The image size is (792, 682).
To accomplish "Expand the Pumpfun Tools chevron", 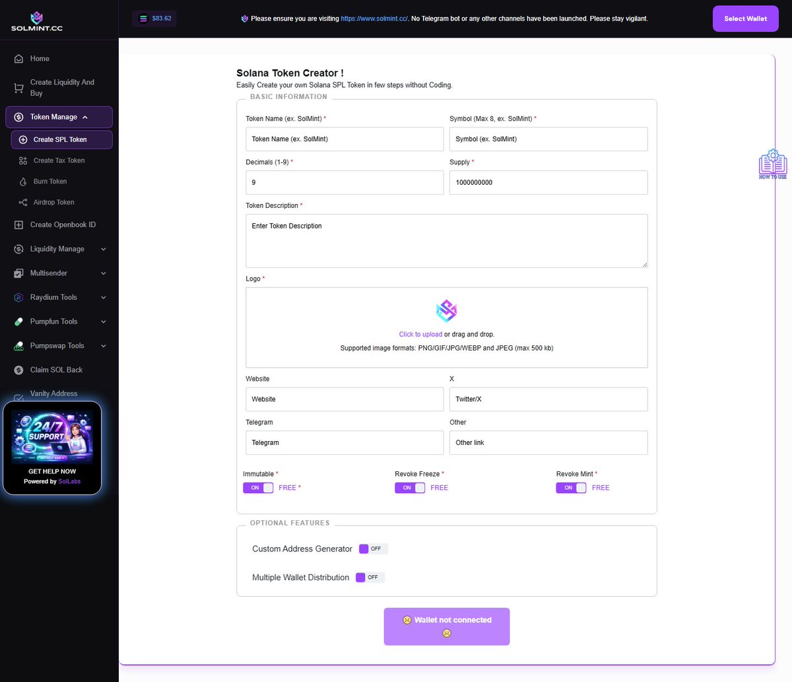I will (x=104, y=322).
